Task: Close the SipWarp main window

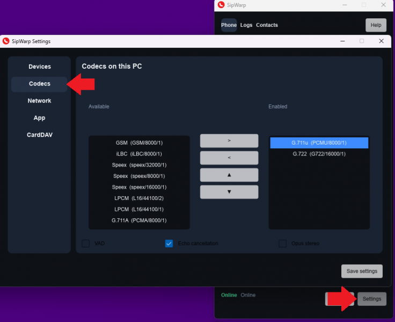Action: click(x=383, y=5)
